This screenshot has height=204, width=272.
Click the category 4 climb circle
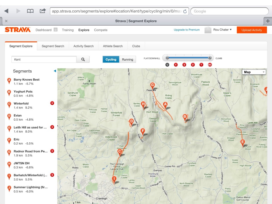point(176,65)
